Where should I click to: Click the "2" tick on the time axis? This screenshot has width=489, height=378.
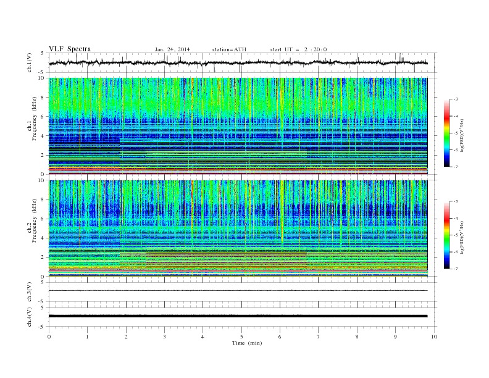126,337
